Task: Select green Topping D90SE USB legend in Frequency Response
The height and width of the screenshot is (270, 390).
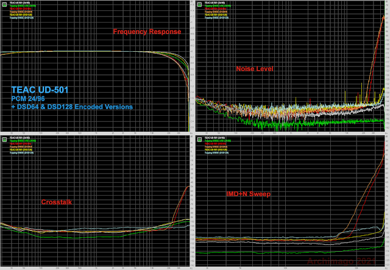Action: point(23,5)
